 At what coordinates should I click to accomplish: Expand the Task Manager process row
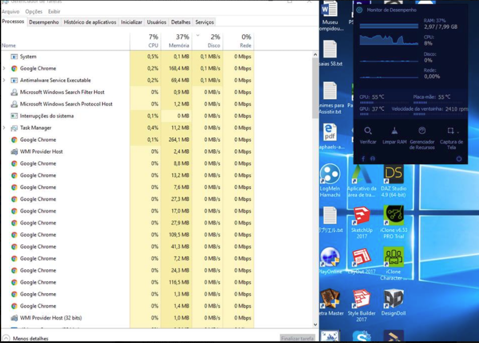tap(4, 128)
